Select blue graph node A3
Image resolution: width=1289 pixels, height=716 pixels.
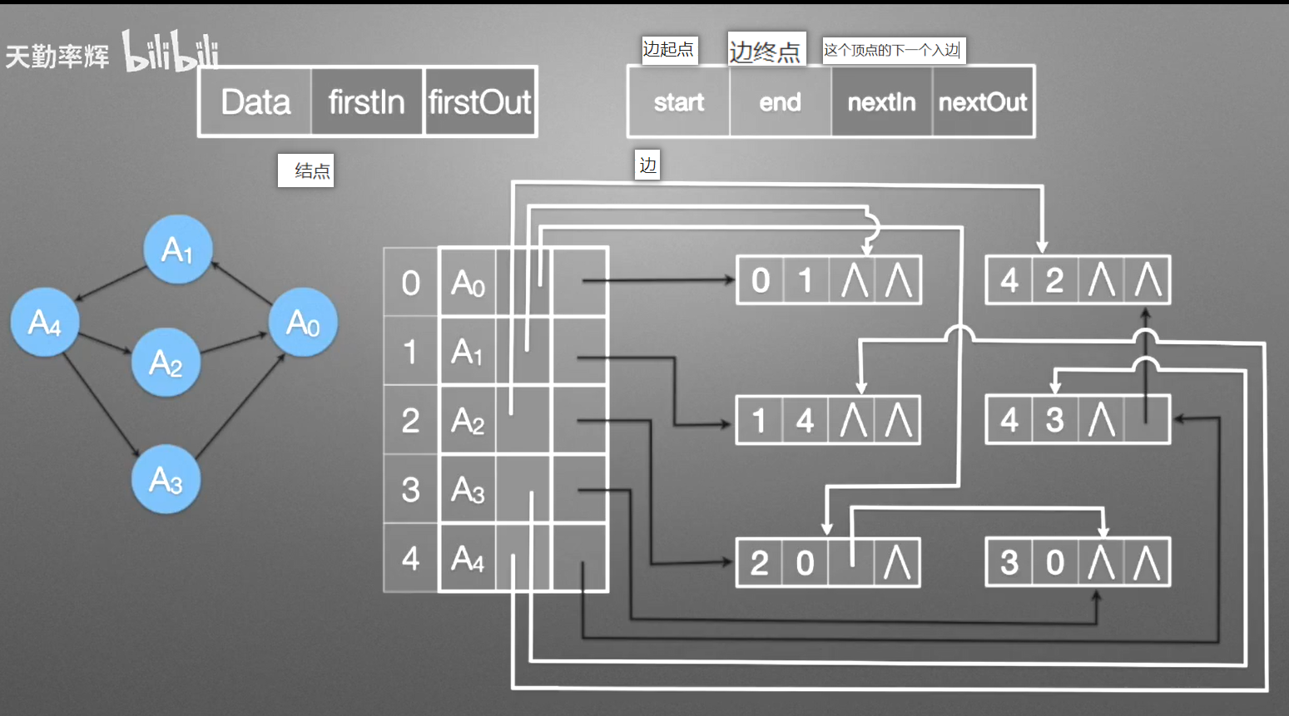[166, 479]
